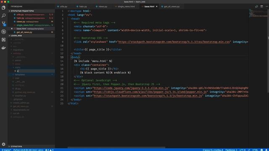Open the Explorer view in activity bar

click(4, 8)
